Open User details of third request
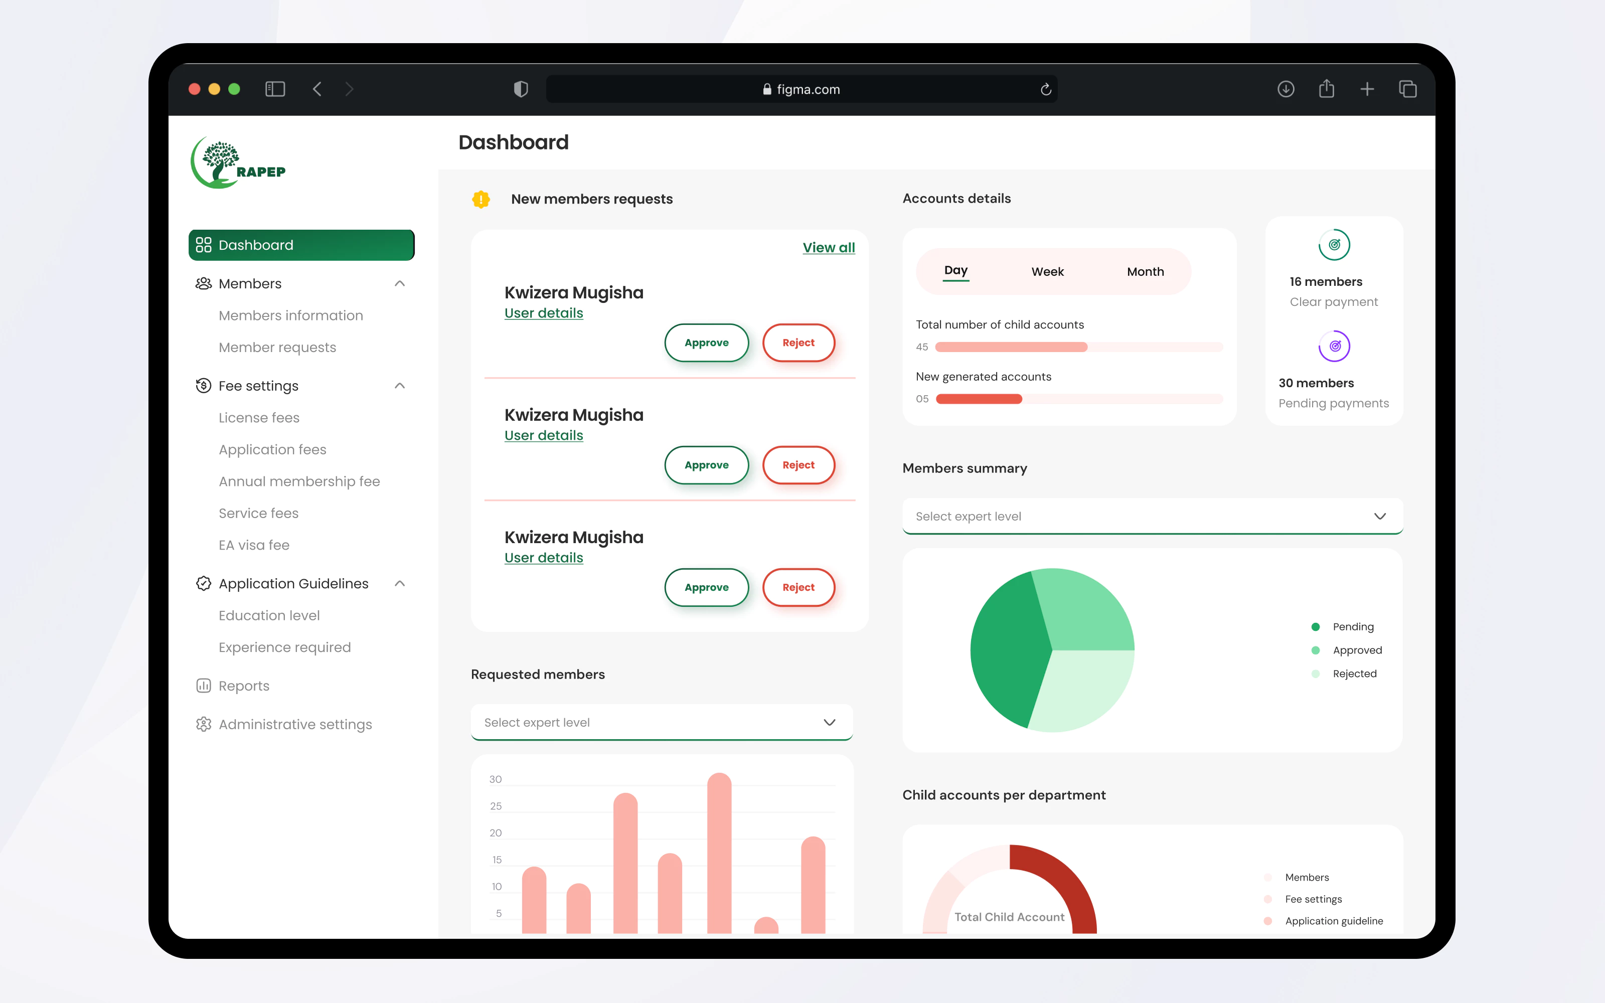The image size is (1605, 1003). [x=543, y=558]
